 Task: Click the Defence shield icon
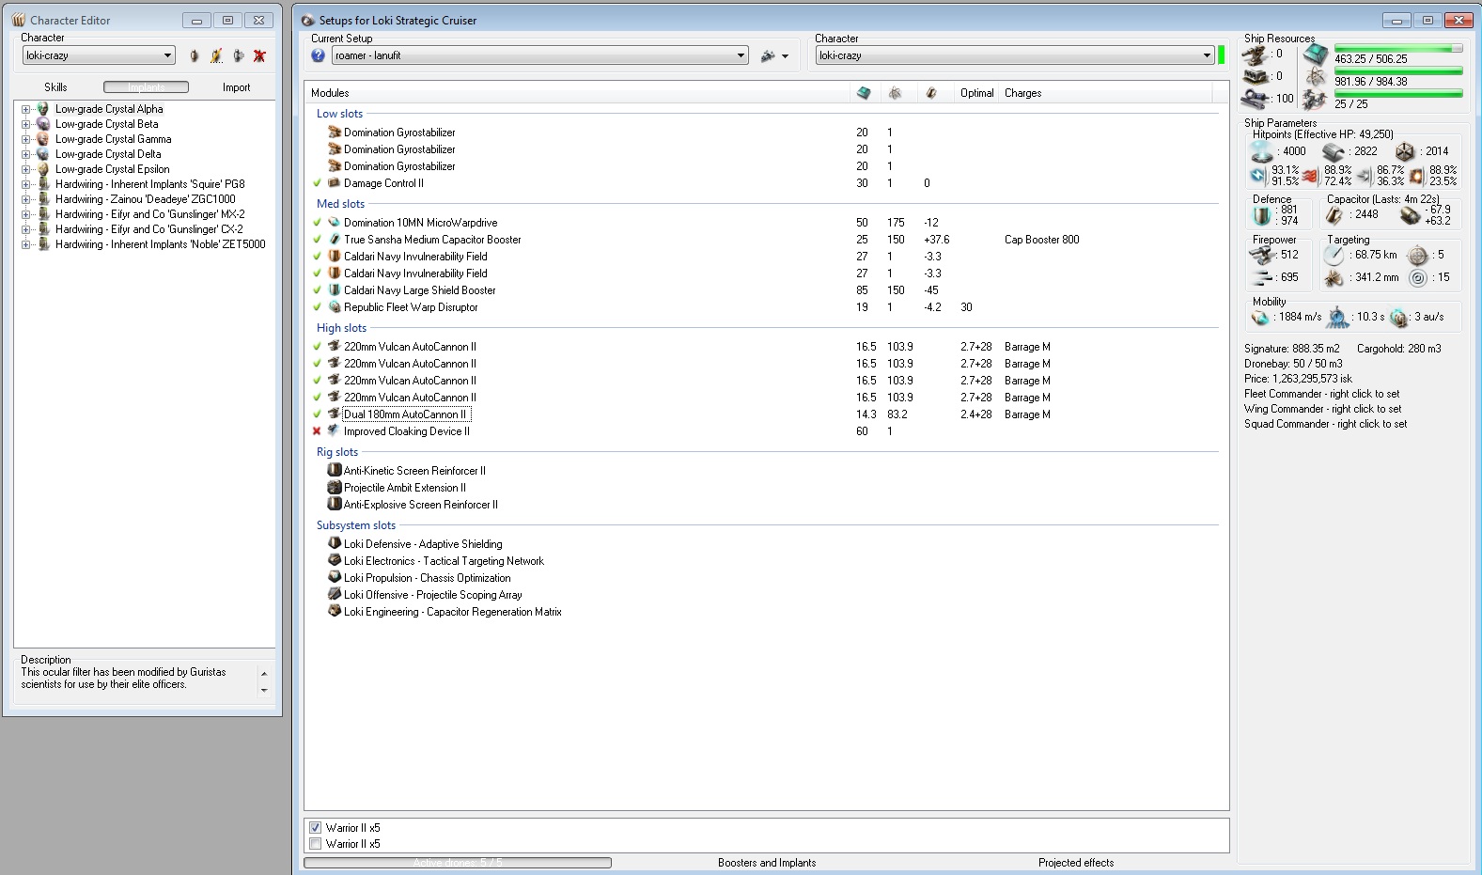(1262, 215)
